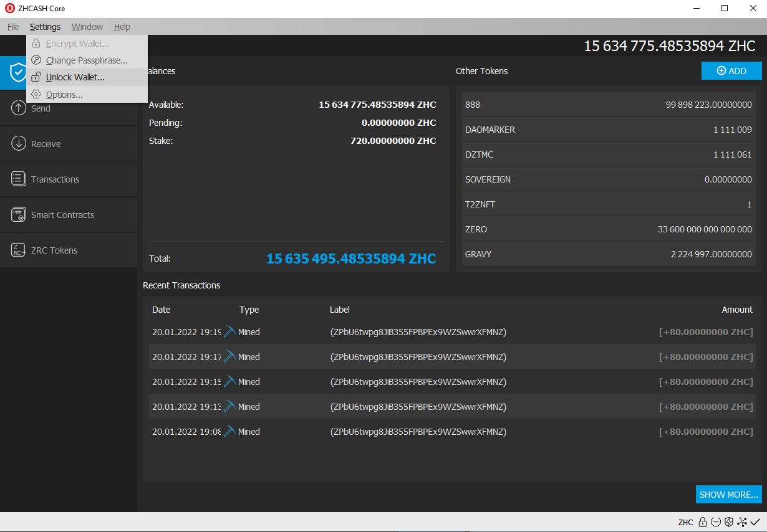Go to the Send page
This screenshot has height=532, width=767.
tap(69, 108)
